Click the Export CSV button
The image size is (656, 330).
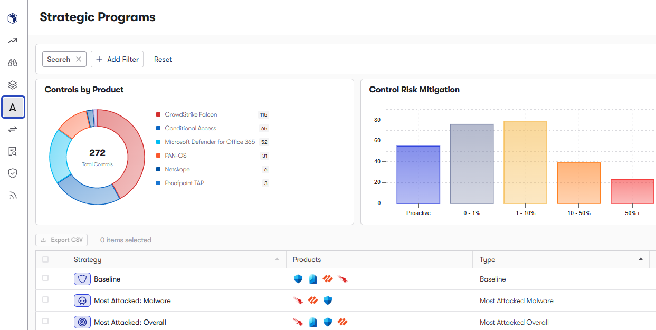62,240
